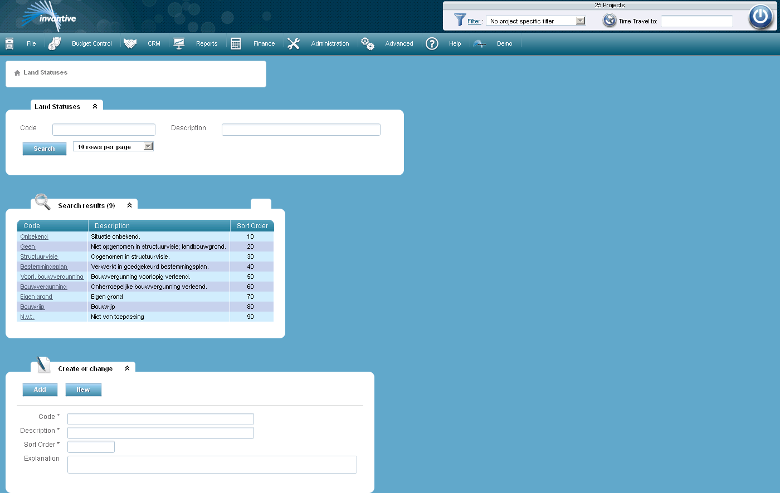This screenshot has height=493, width=780.
Task: Click the Description search input field
Action: coord(301,130)
